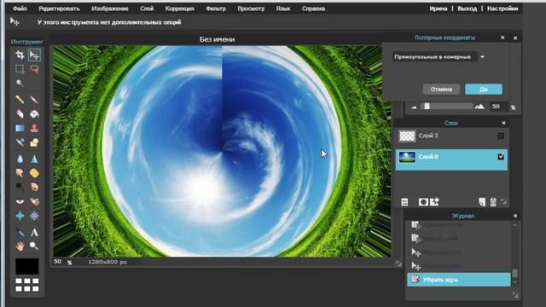This screenshot has height=307, width=546.
Task: Select the Magic Wand tool
Action: coord(20,84)
